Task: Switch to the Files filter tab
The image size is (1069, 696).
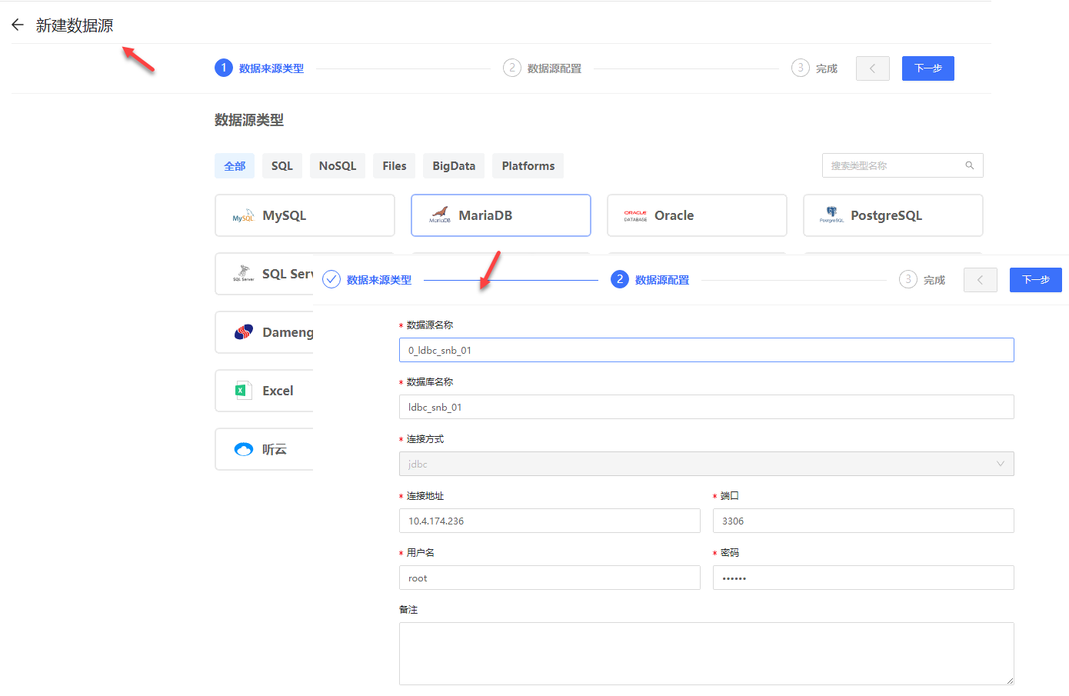Action: point(395,166)
